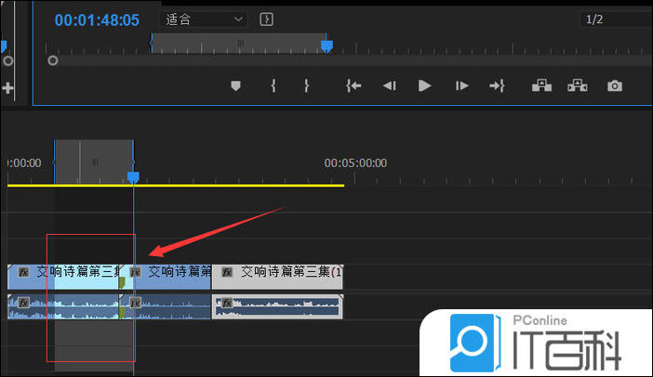653x377 pixels.
Task: Click the Lift button icon
Action: point(541,85)
